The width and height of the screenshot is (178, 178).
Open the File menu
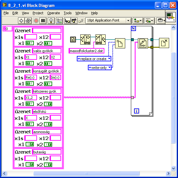pos(6,13)
